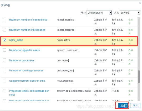Click the kernel.maxproc key text

(65, 30)
